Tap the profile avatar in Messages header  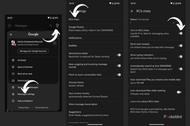coord(57,25)
